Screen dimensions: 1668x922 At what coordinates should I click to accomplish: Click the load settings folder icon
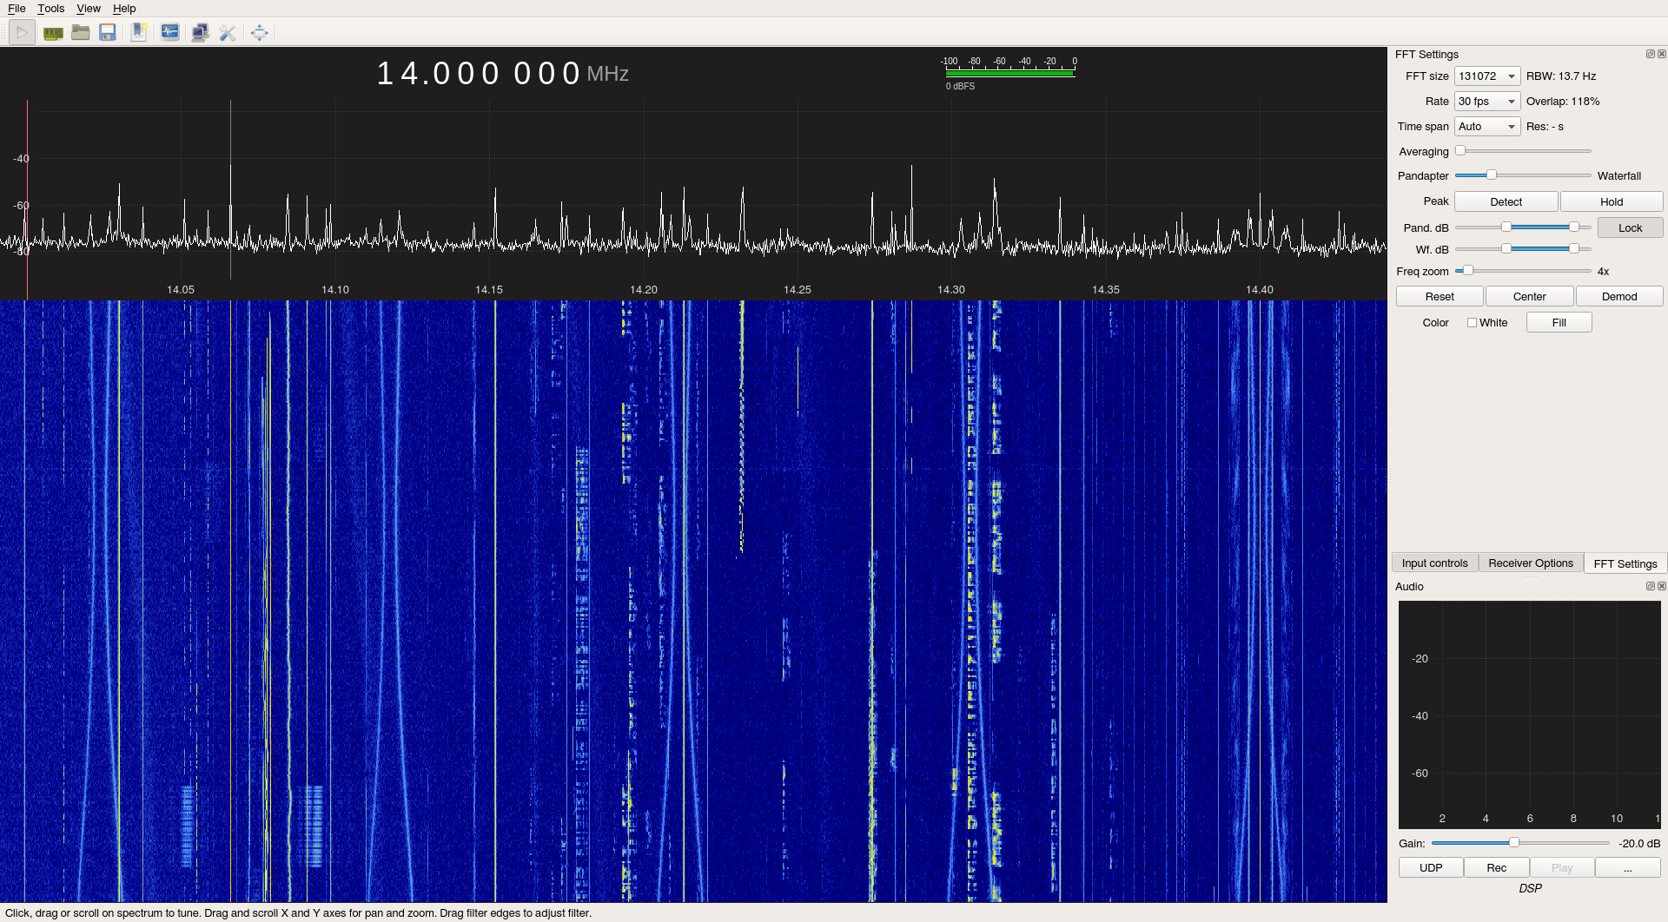(81, 33)
